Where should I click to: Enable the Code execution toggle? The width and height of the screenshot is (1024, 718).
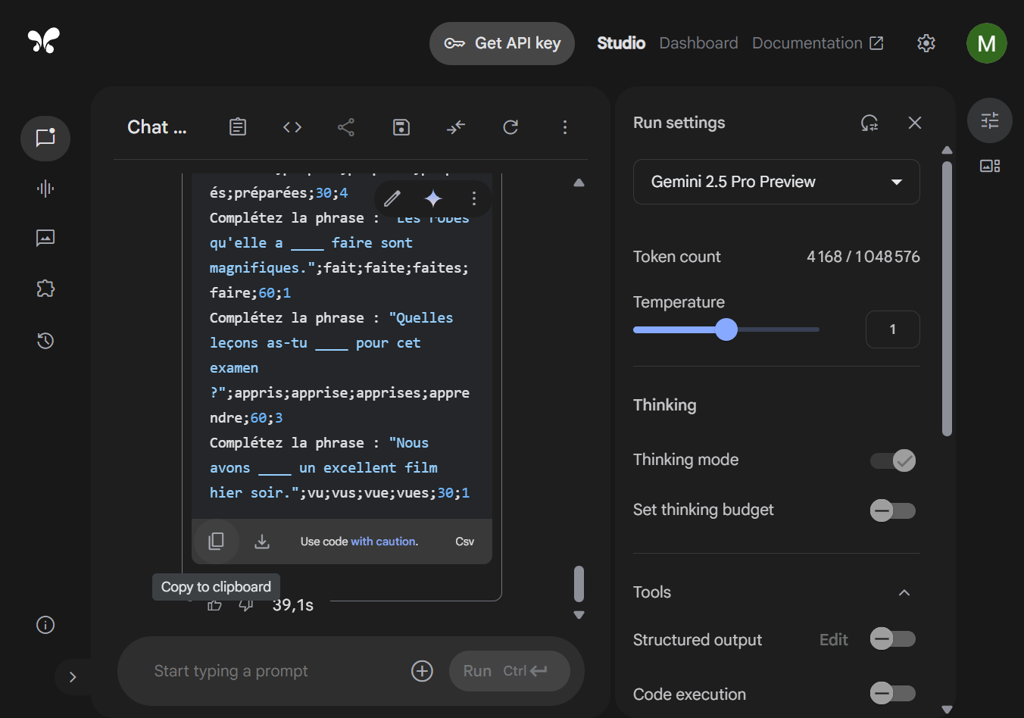pyautogui.click(x=893, y=693)
